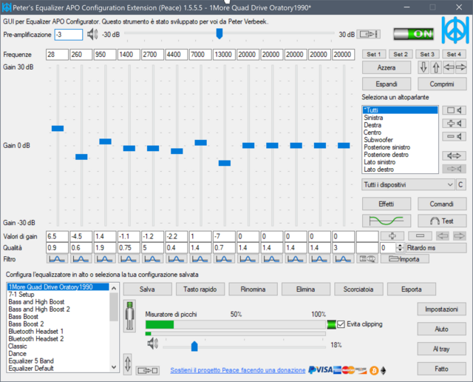Toggle the green ON power switch
This screenshot has width=473, height=382.
pyautogui.click(x=414, y=34)
